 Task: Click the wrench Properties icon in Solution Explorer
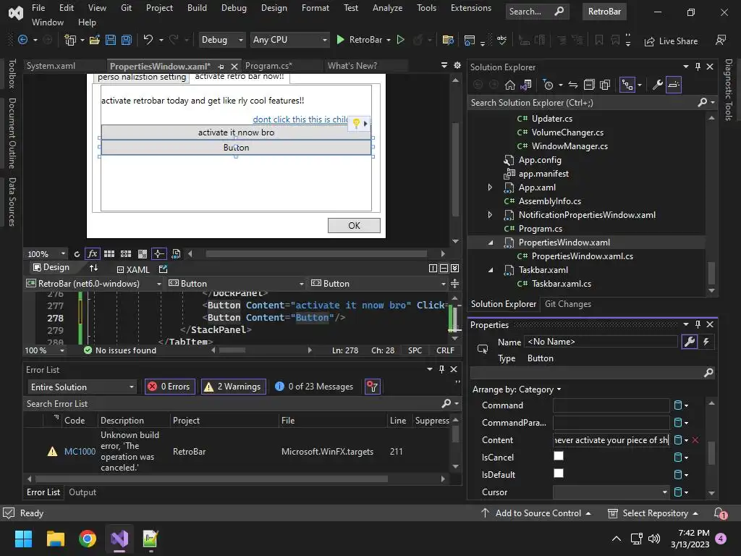[657, 85]
